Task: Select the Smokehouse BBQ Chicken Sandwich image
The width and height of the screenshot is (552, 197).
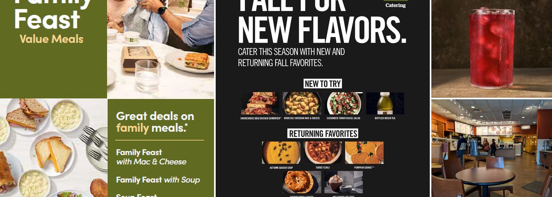Action: [260, 103]
